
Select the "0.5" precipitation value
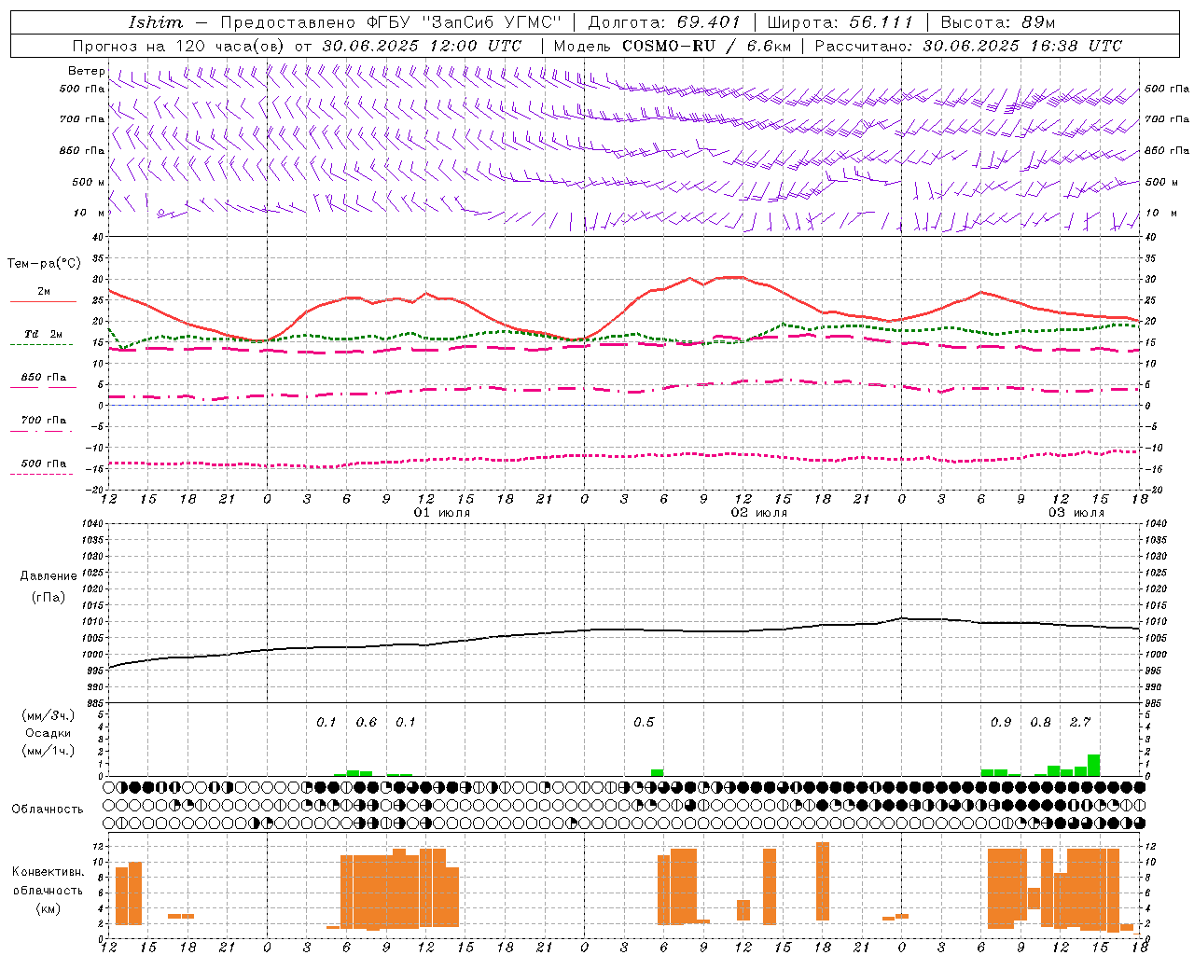(644, 723)
